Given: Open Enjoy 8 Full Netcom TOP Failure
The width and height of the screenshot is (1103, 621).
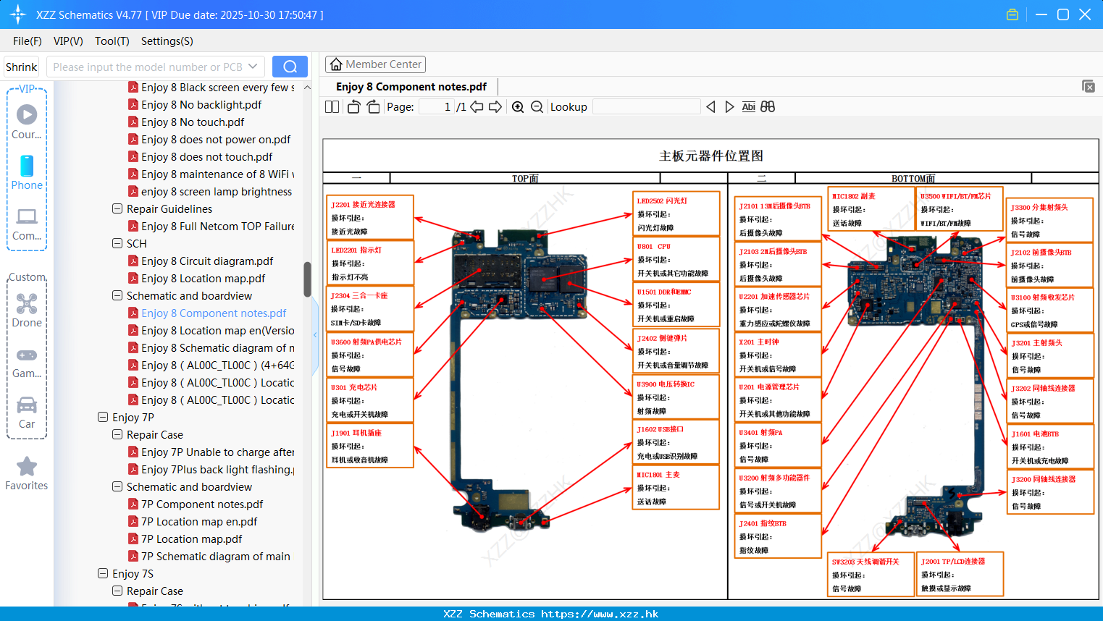Looking at the screenshot, I should (211, 226).
